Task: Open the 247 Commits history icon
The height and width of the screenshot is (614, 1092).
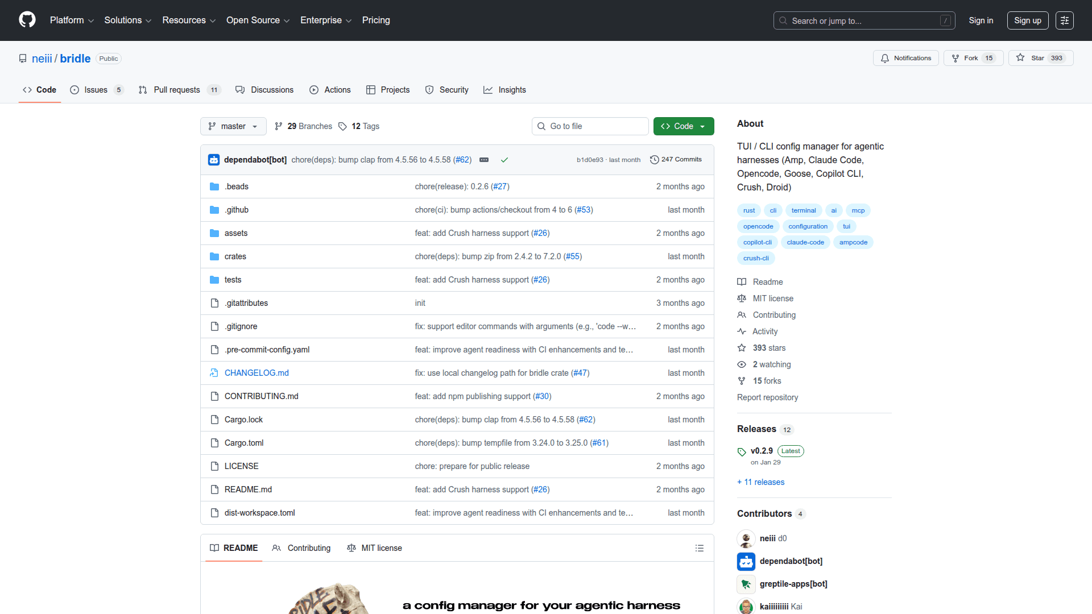Action: coord(655,160)
